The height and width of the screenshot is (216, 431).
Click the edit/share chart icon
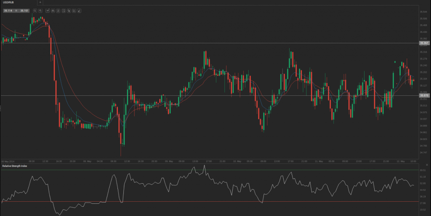pos(74,10)
